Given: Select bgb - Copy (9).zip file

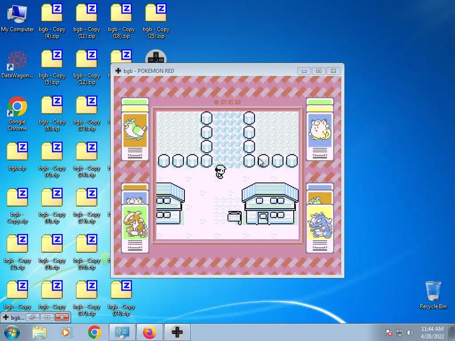Looking at the screenshot, I should tap(52, 252).
